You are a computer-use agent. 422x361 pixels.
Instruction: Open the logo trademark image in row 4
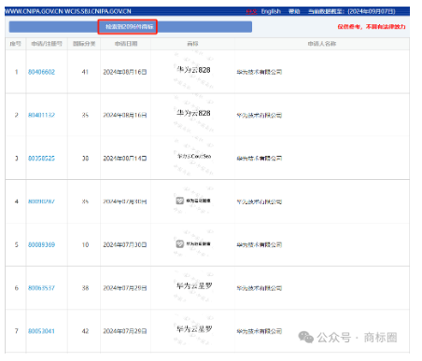pyautogui.click(x=193, y=201)
